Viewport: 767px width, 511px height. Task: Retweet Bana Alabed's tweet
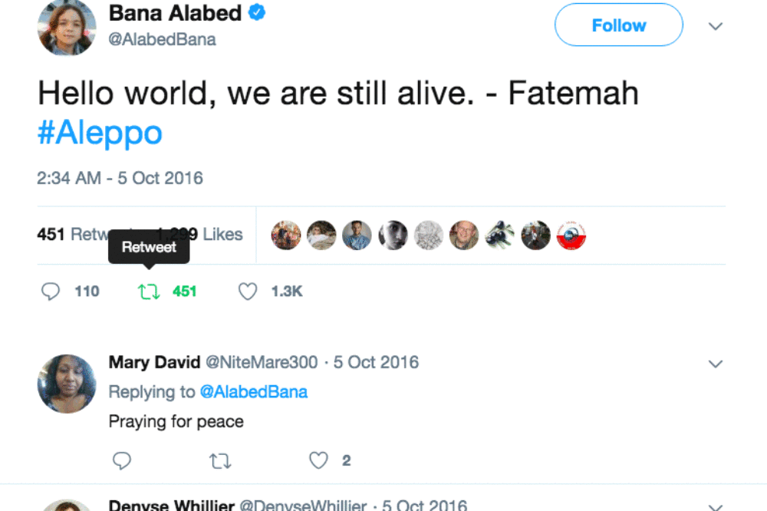pos(148,292)
